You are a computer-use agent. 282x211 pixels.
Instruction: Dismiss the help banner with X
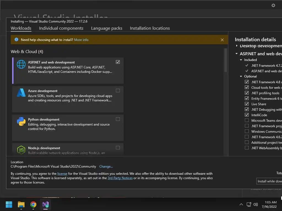point(222,40)
